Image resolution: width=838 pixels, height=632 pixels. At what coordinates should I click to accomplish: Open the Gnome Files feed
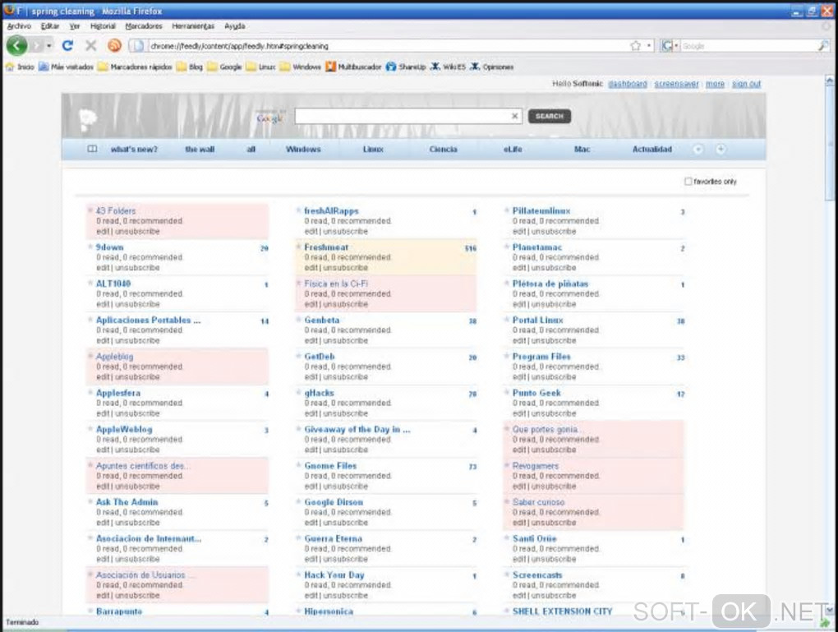[x=330, y=466]
